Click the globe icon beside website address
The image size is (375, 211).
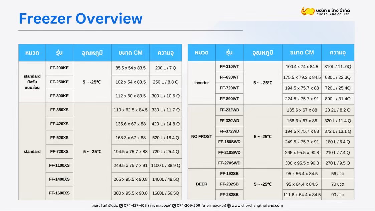pyautogui.click(x=229, y=206)
